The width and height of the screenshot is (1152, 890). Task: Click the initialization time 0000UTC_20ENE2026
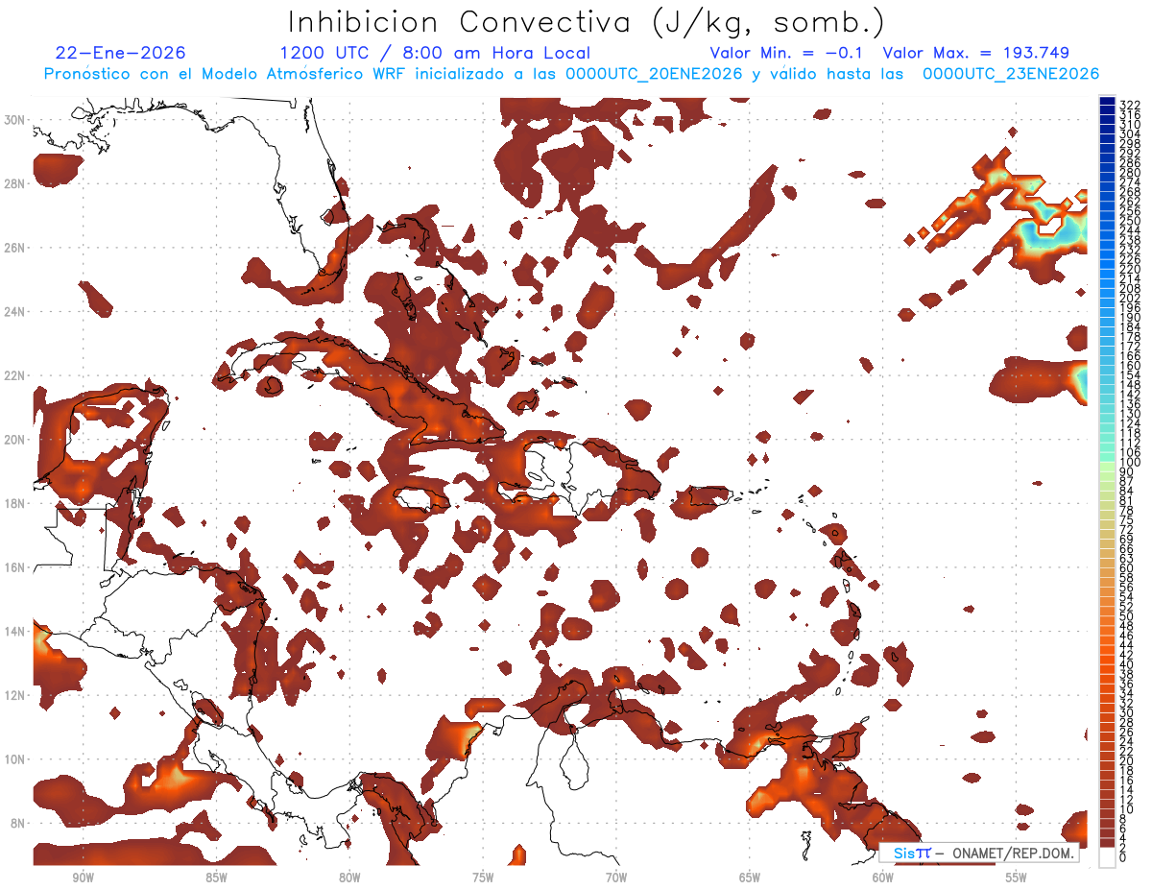click(653, 74)
